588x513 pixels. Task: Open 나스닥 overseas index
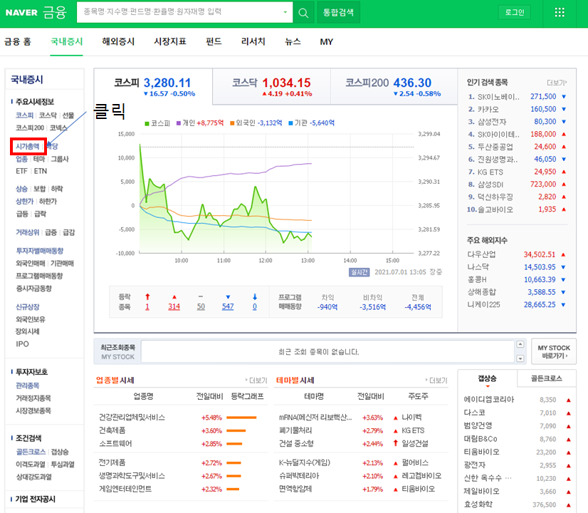(478, 267)
